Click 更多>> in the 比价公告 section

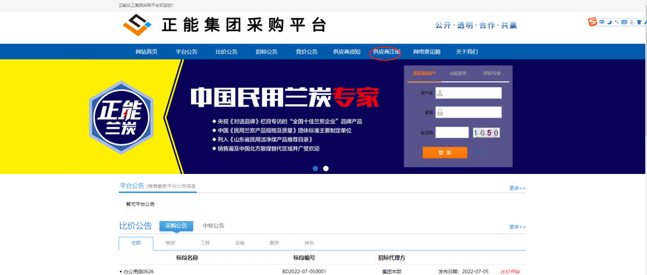pyautogui.click(x=518, y=227)
